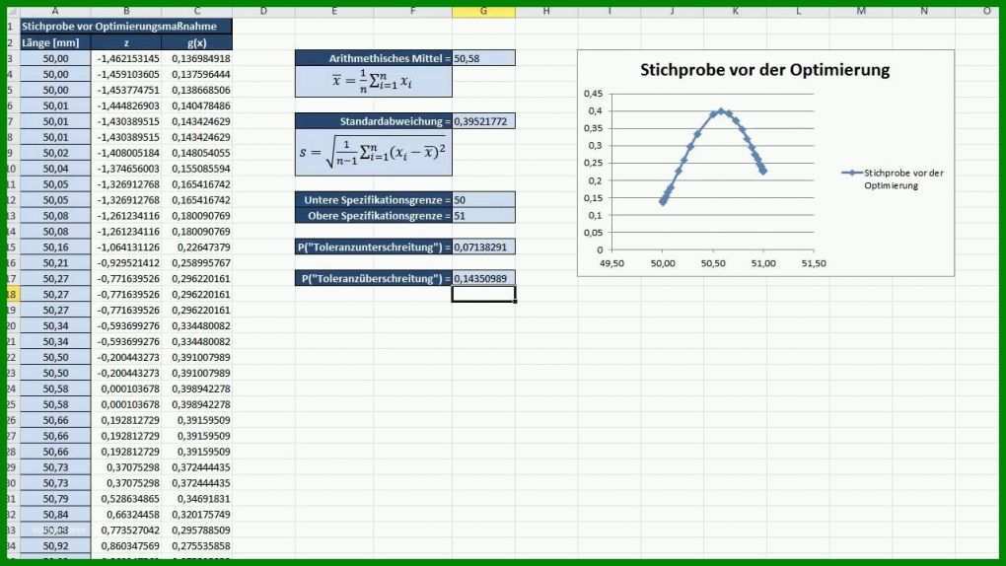The width and height of the screenshot is (1006, 566).
Task: Click column header A
Action: tap(55, 11)
